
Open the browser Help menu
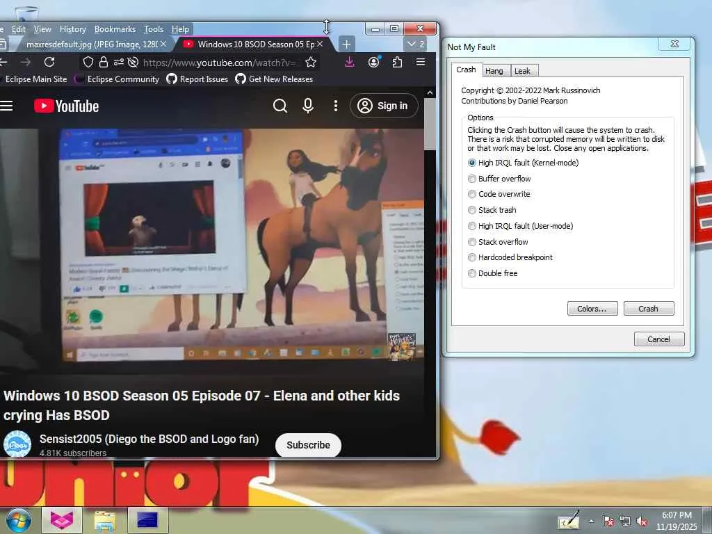180,29
